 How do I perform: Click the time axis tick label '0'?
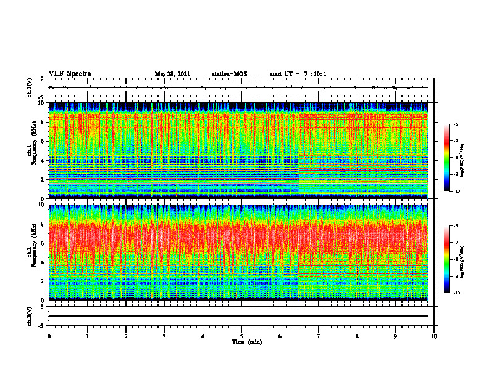point(49,336)
